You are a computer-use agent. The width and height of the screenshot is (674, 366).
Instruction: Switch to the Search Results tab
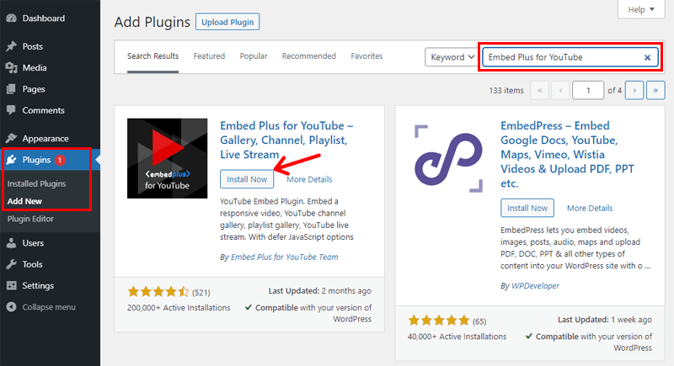pos(152,56)
